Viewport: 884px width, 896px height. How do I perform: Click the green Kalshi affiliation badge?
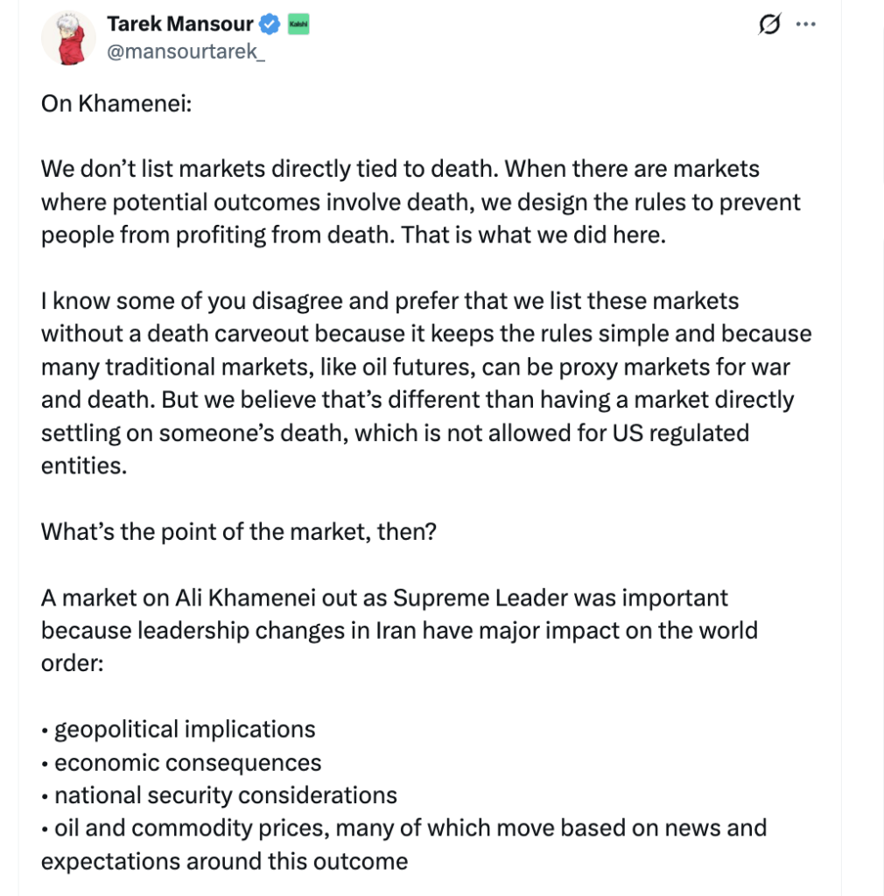pos(298,24)
